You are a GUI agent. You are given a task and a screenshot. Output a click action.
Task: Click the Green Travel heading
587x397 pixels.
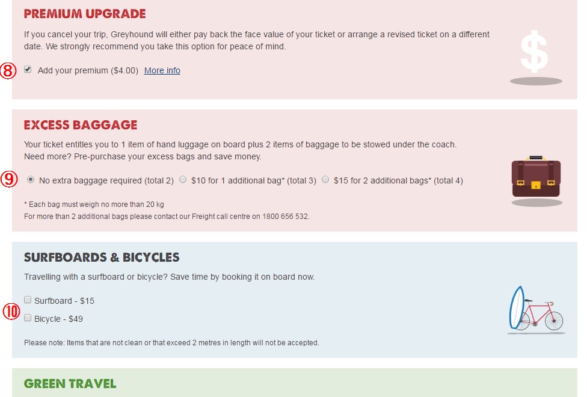(70, 384)
